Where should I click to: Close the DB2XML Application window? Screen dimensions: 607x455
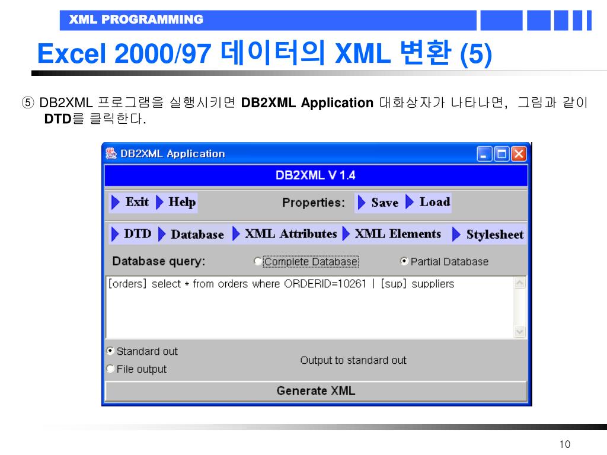click(x=519, y=154)
